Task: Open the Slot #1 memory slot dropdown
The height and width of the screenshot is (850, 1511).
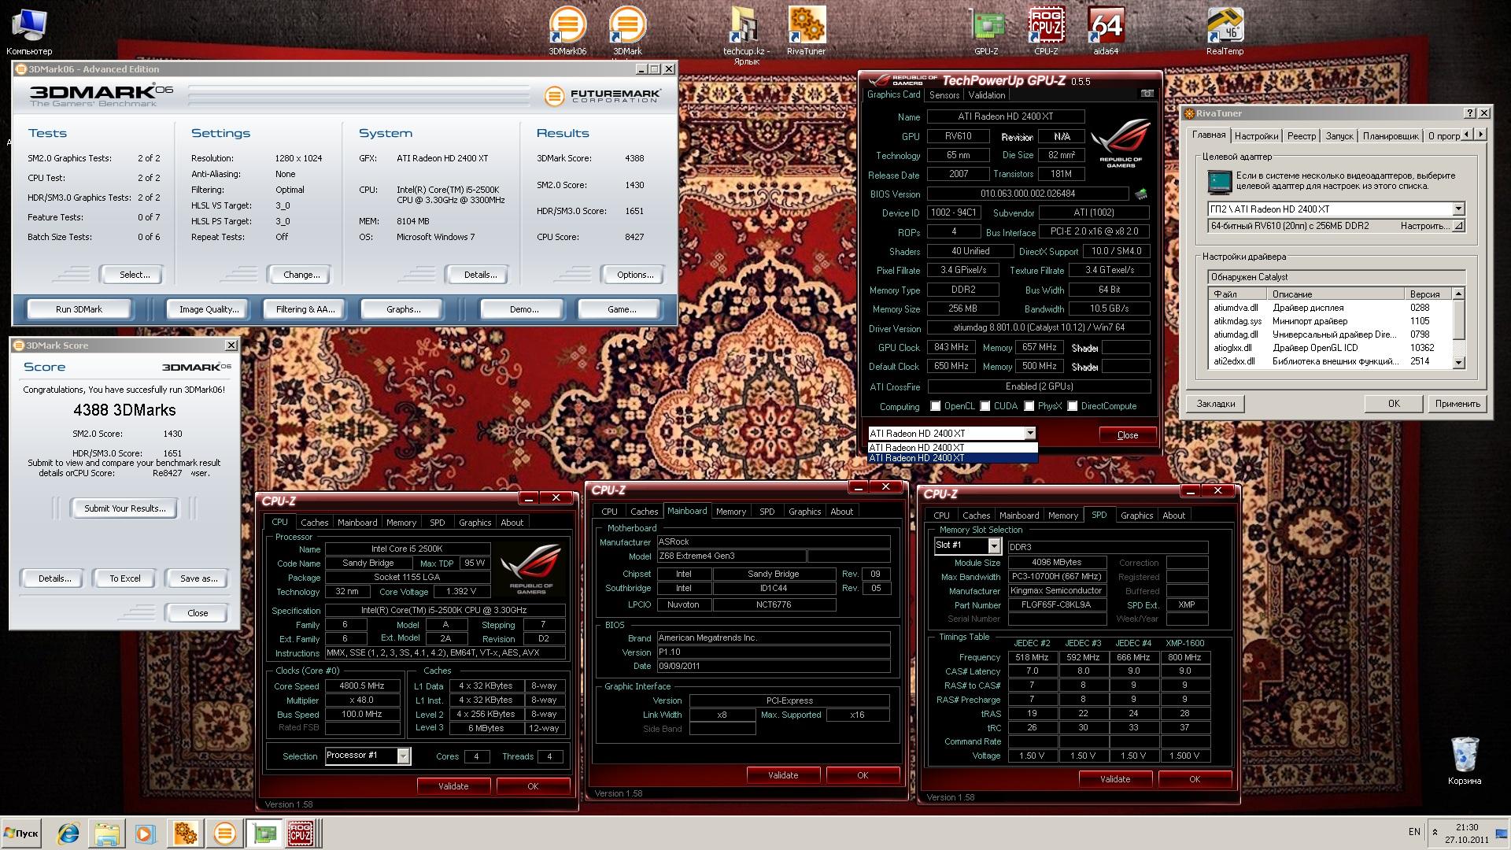Action: coord(994,546)
